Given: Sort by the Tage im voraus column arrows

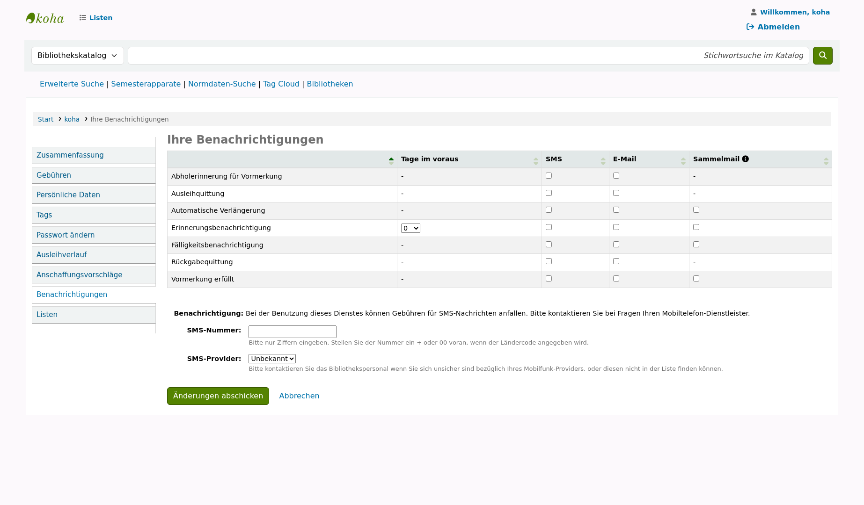Looking at the screenshot, I should pos(536,161).
